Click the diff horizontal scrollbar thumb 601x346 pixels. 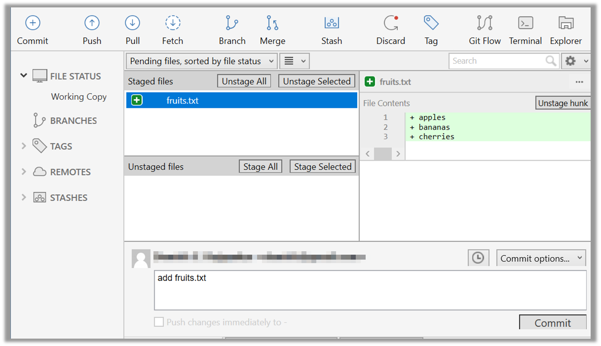click(x=382, y=154)
